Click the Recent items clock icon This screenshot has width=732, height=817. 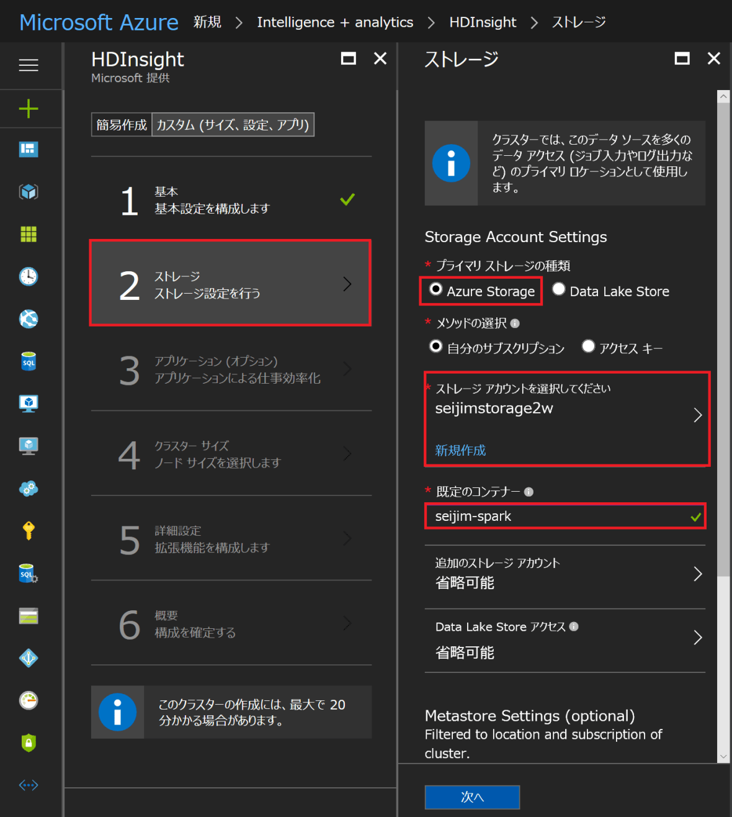coord(28,277)
